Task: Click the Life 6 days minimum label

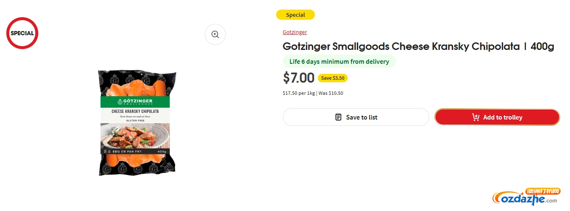Action: (339, 62)
